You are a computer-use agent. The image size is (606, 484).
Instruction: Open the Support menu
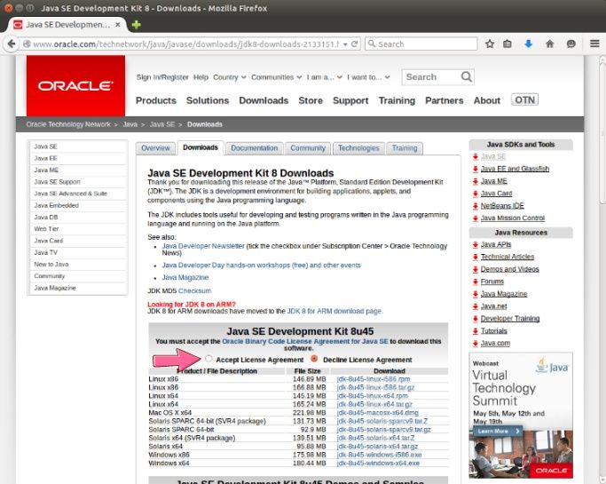(x=350, y=100)
